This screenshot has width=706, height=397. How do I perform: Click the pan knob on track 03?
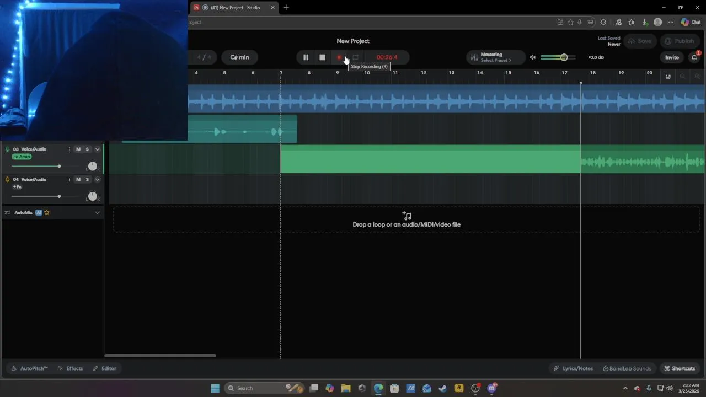click(92, 166)
